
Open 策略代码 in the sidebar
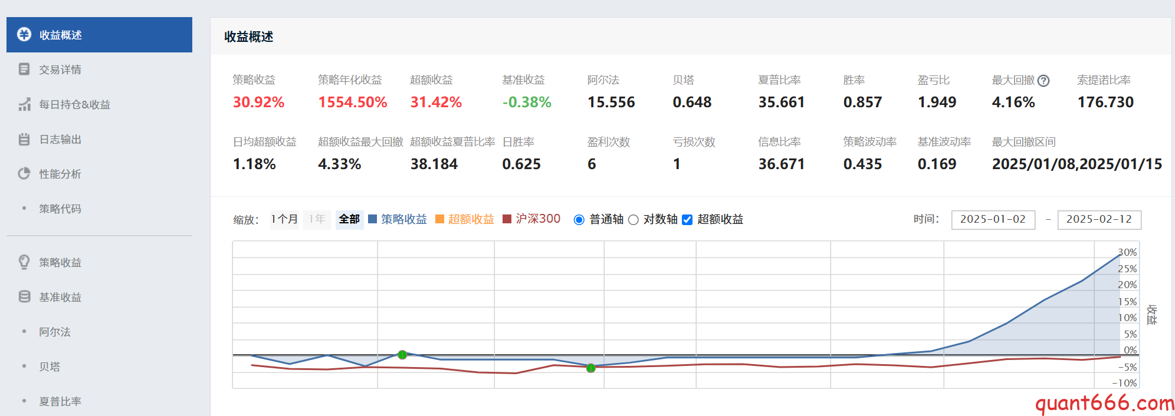[60, 209]
